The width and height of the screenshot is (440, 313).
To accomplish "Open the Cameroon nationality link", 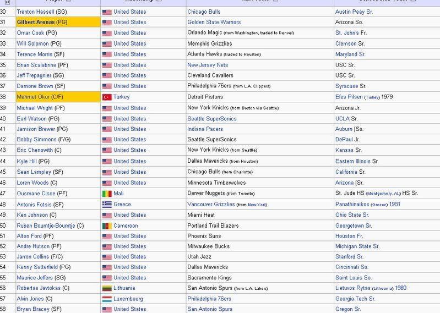I will [x=126, y=226].
